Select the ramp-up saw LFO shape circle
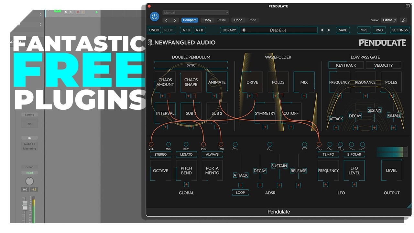414x233 pixels. click(x=363, y=144)
